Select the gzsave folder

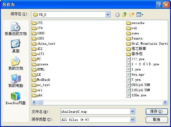coord(40,64)
